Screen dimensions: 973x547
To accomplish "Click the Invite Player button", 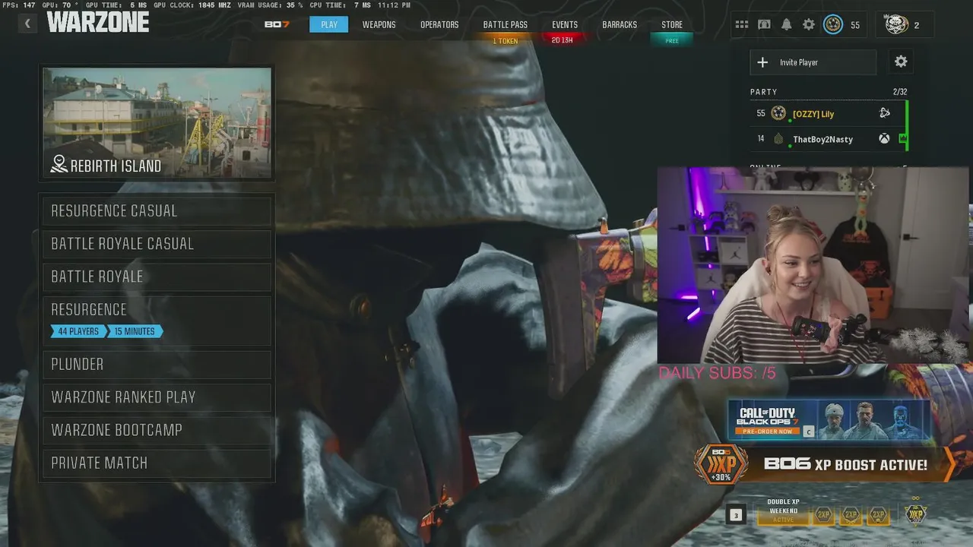I will pos(813,62).
